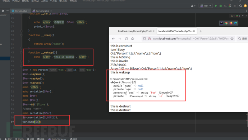The image size is (248, 140).
Task: Close the localhost:63342 browser tab
Action: pyautogui.click(x=194, y=31)
